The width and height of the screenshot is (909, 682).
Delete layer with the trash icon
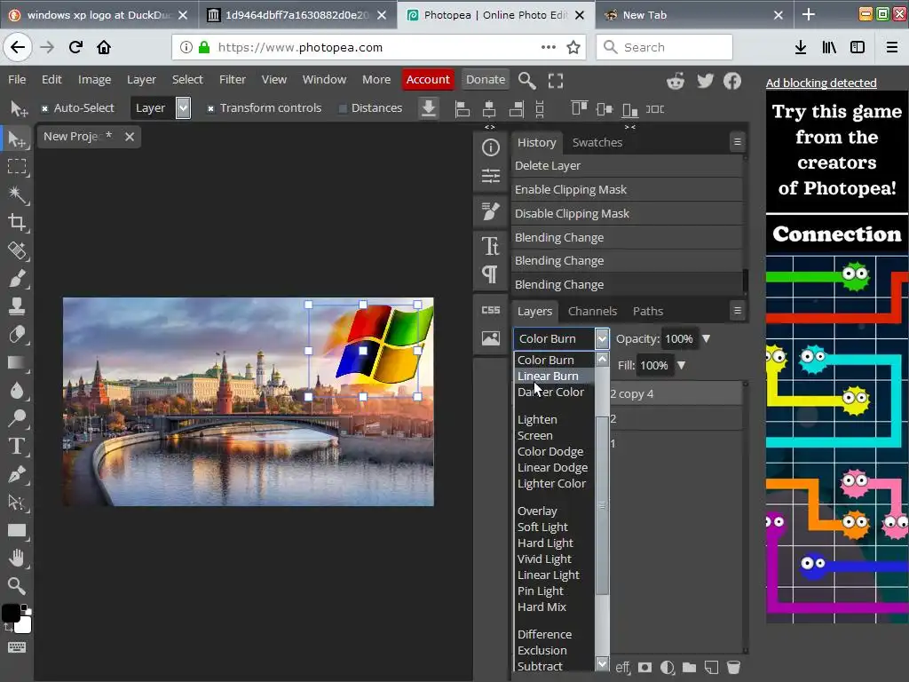733,667
